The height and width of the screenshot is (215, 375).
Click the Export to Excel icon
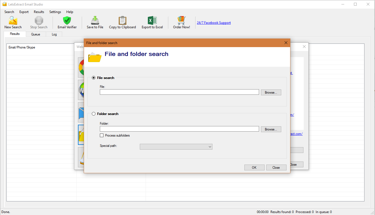152,21
